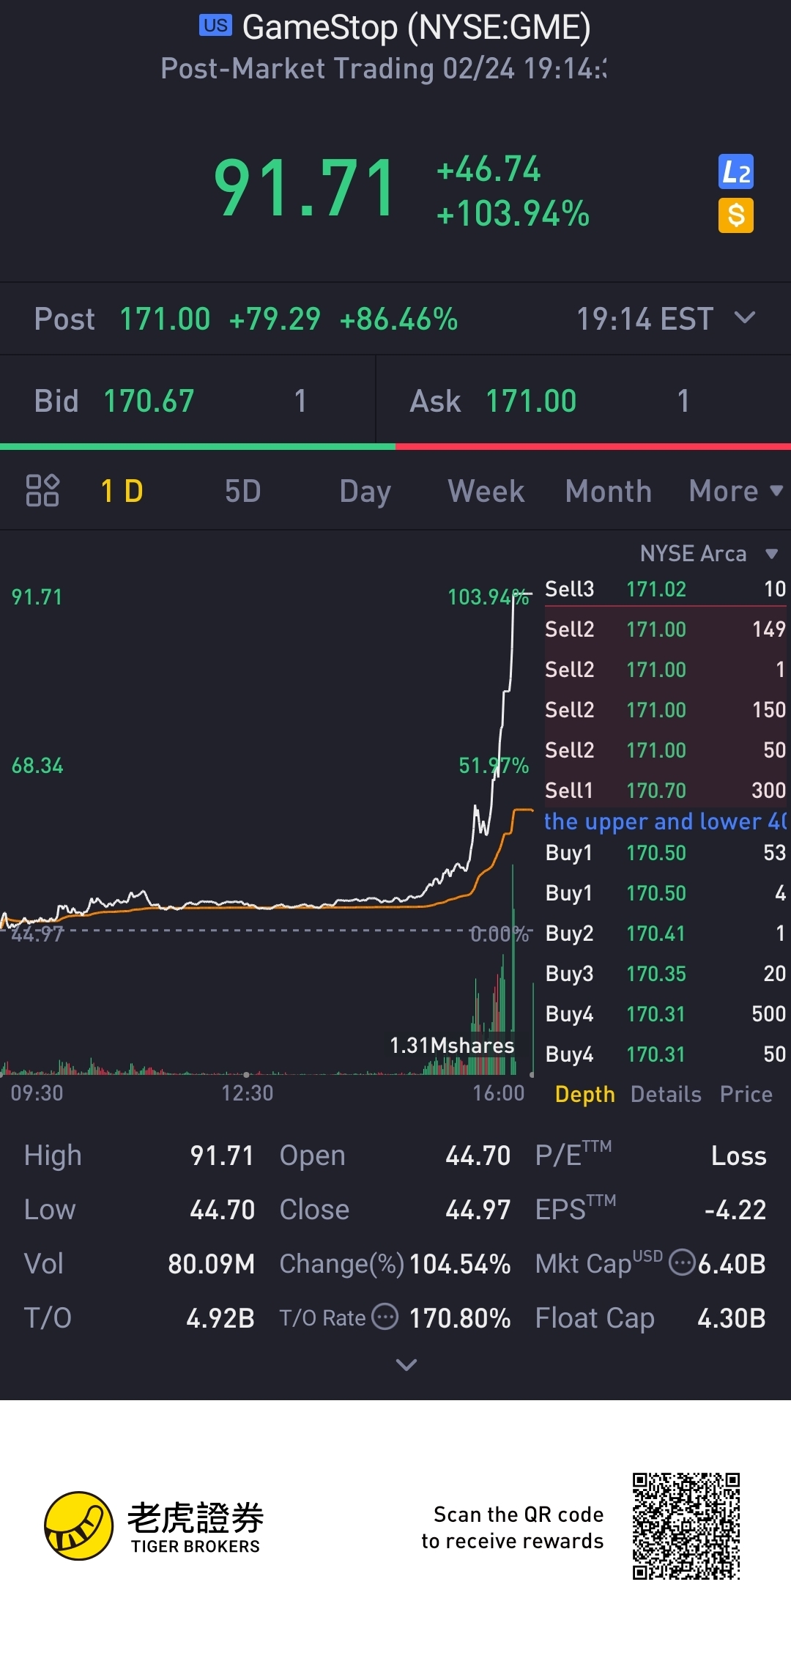
Task: Tap the Vol 80.09M value
Action: 211,1264
